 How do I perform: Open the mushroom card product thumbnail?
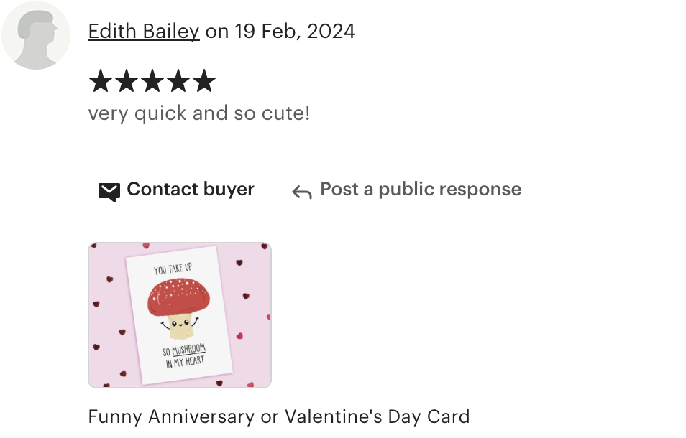(180, 315)
